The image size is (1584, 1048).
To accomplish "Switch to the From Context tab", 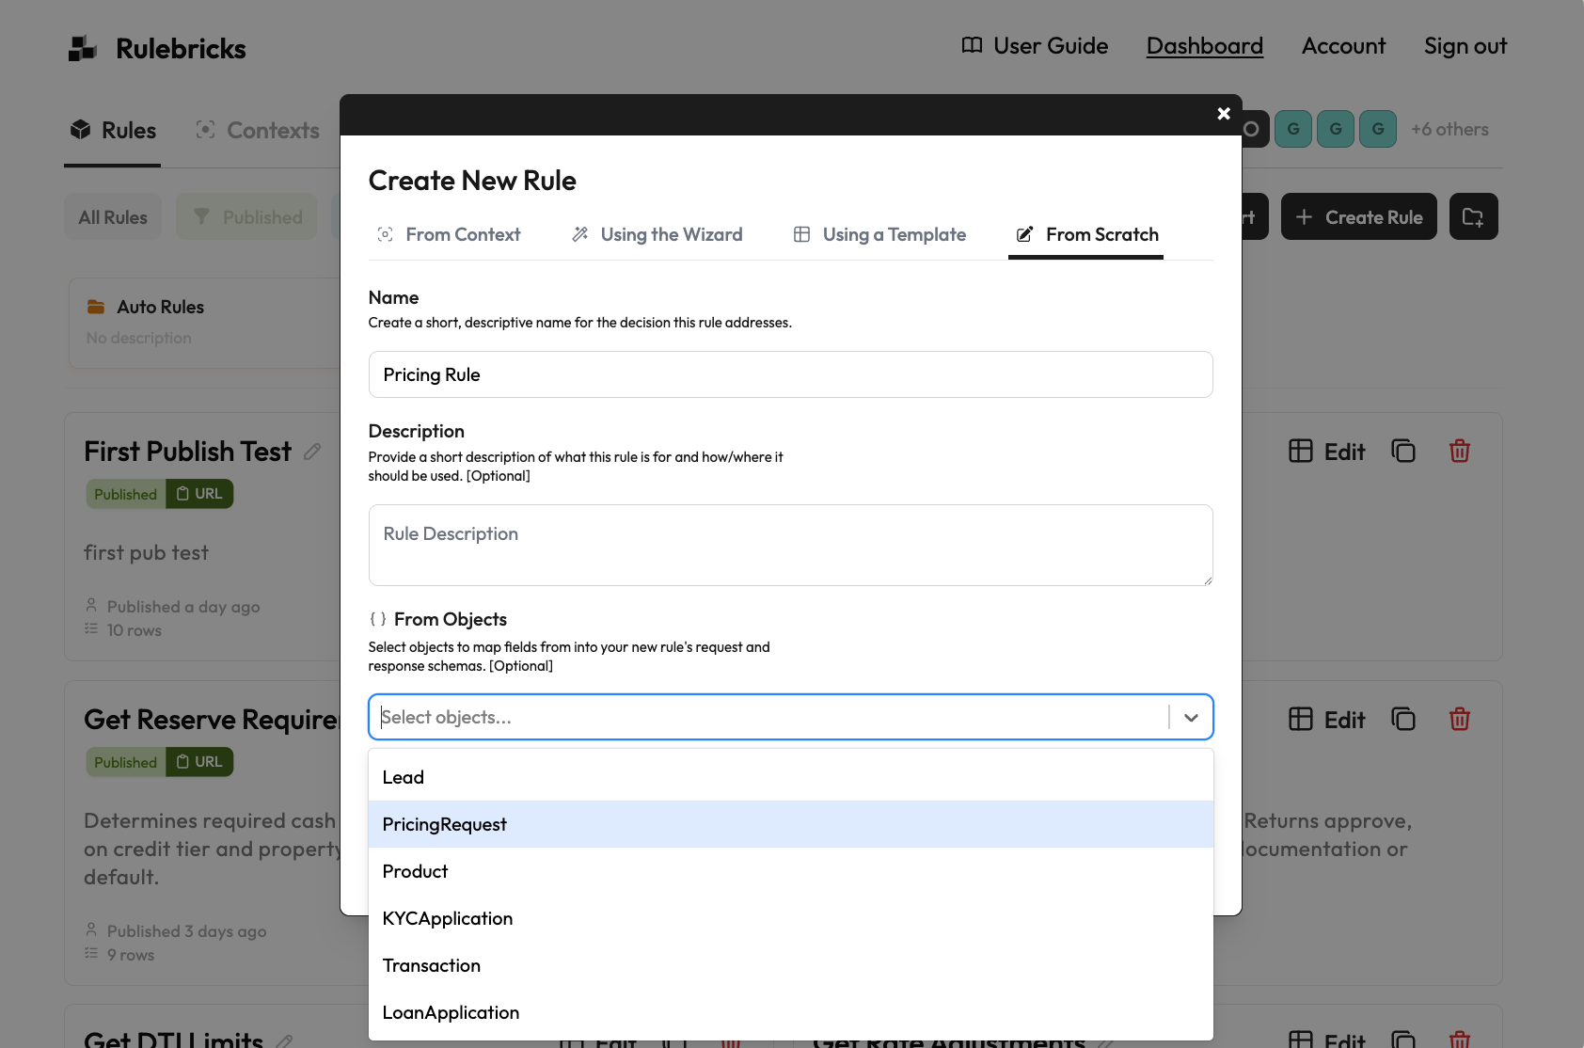I will point(449,234).
